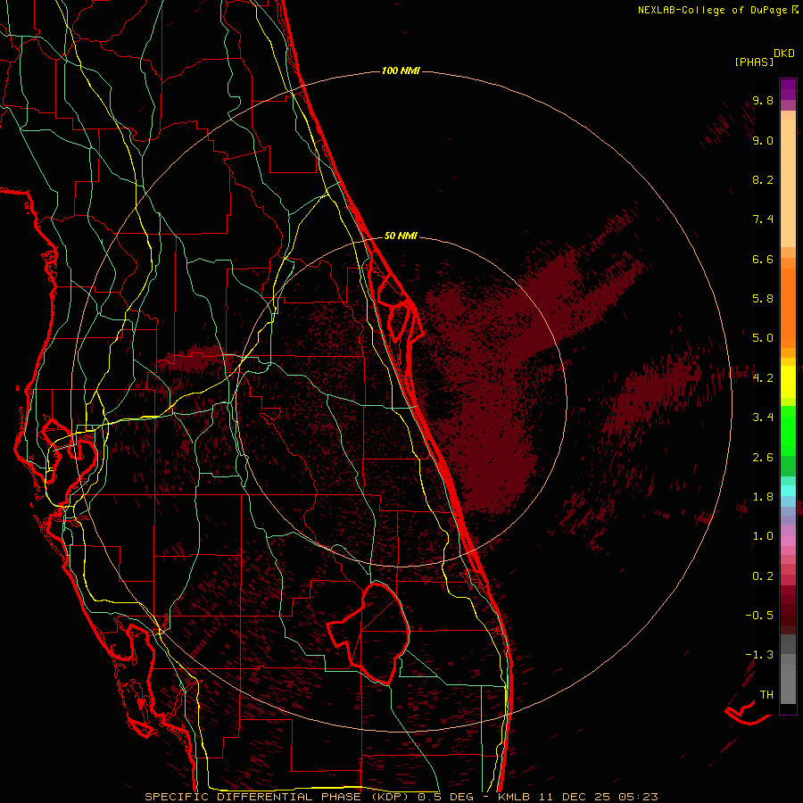Click the 50 NMI range ring label
803x803 pixels.
pyautogui.click(x=401, y=236)
